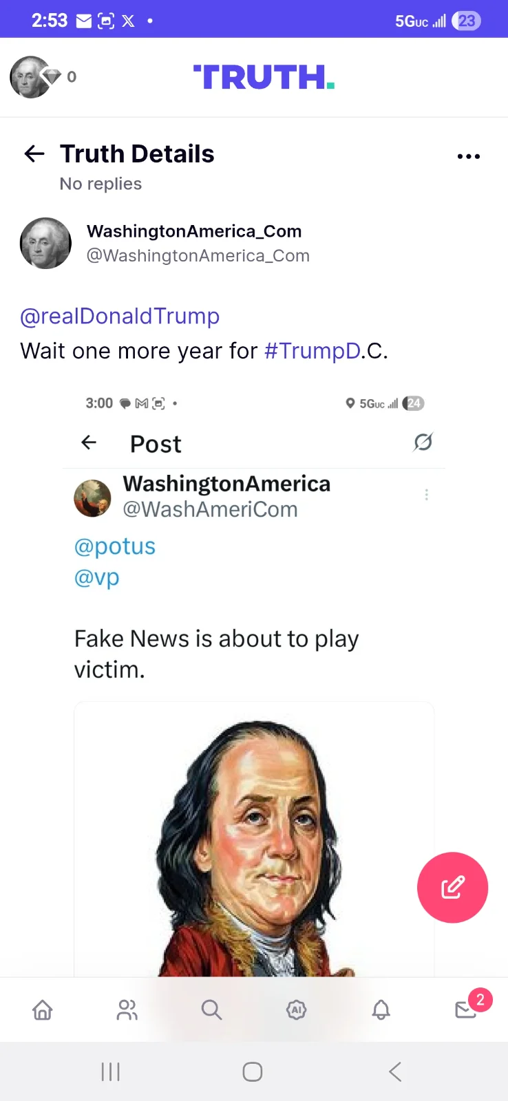Open the #TrumpD hashtag link
The height and width of the screenshot is (1101, 508).
tap(313, 351)
